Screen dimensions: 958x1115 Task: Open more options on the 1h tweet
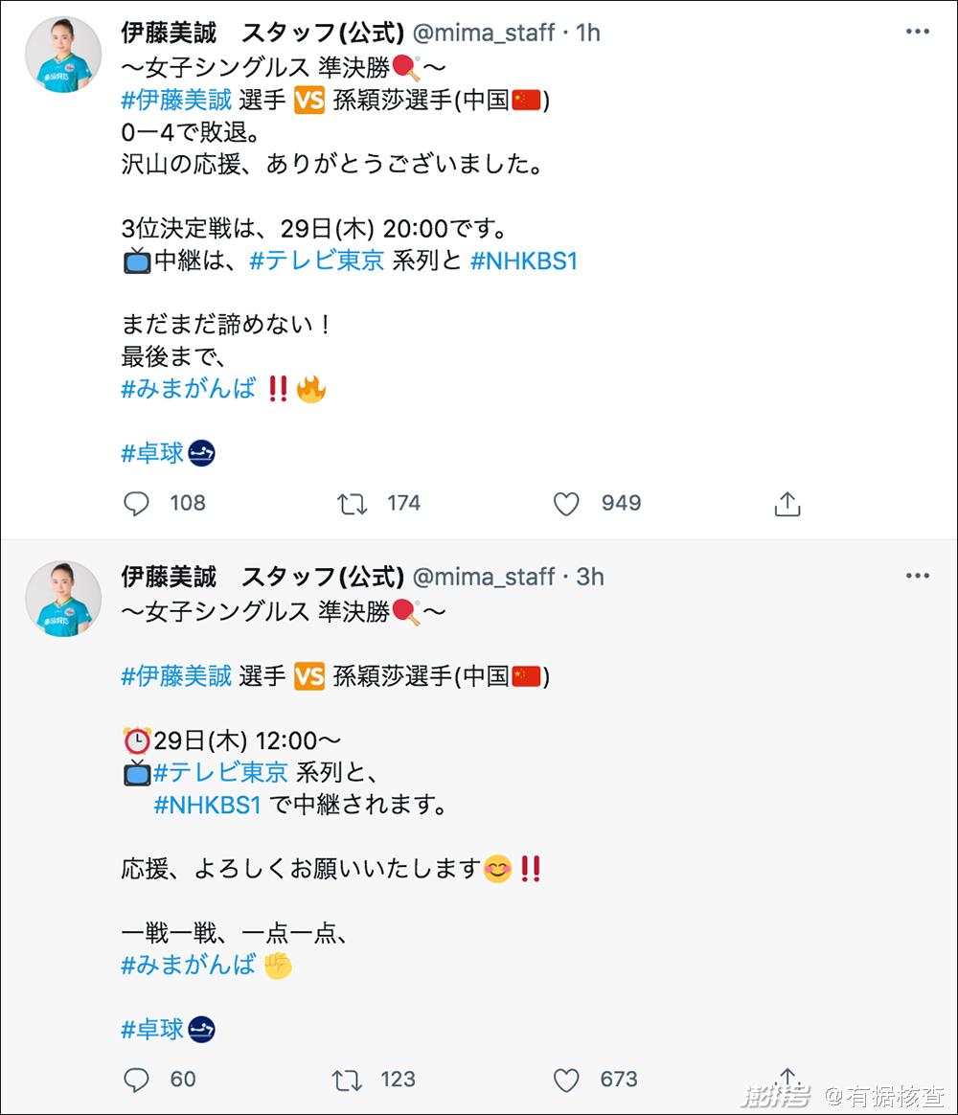[x=917, y=32]
